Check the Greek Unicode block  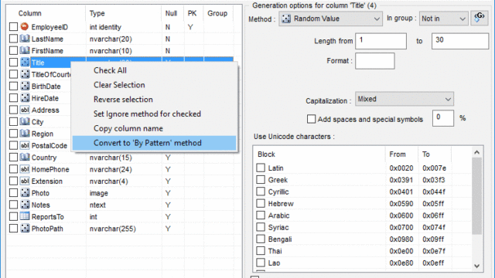(261, 180)
